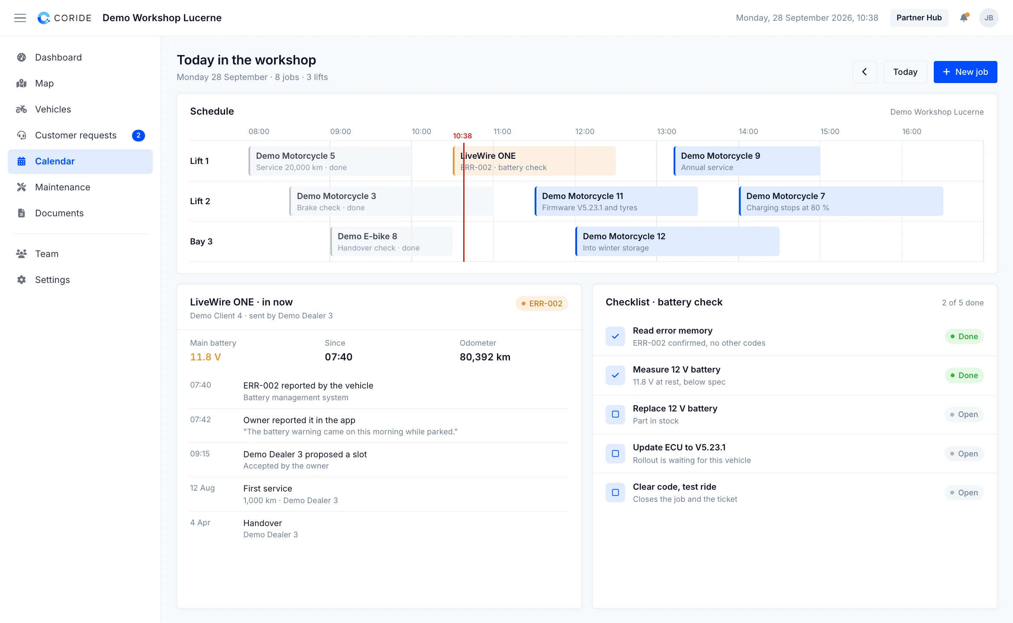Open the hamburger navigation menu
Image resolution: width=1013 pixels, height=623 pixels.
[x=20, y=18]
